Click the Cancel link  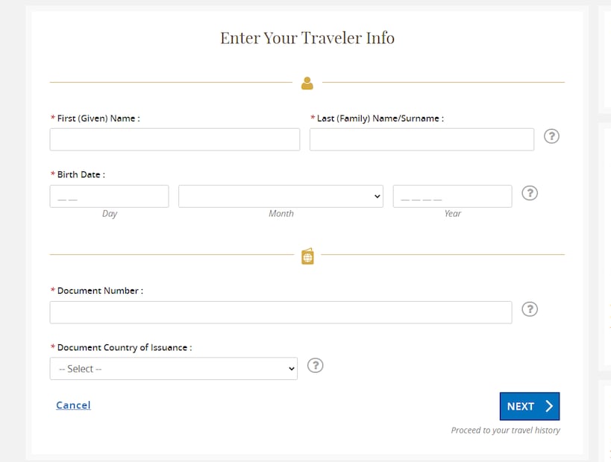click(73, 405)
